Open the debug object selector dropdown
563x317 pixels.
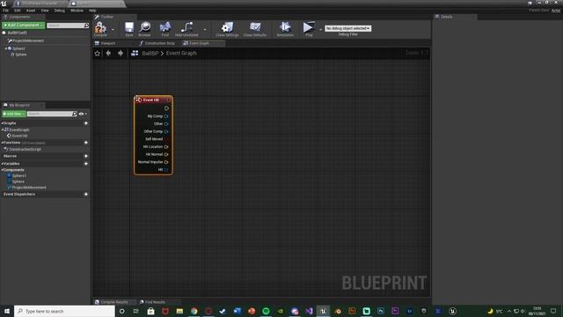click(348, 28)
